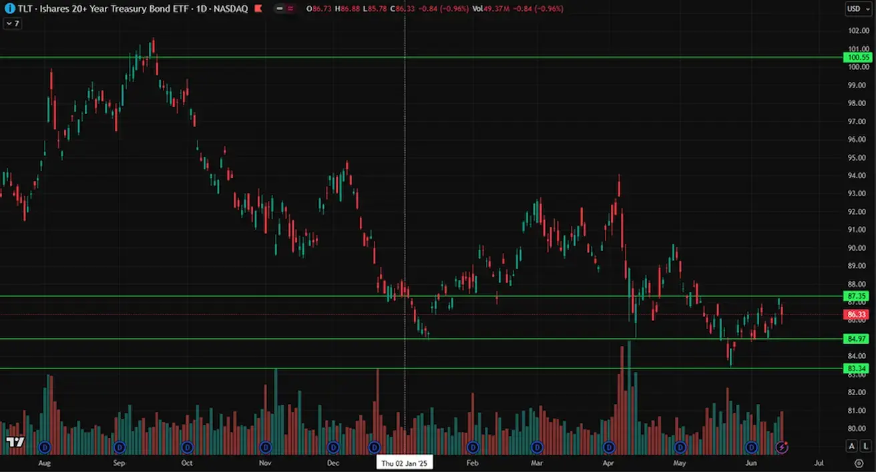Click the purple lightning bolt event marker
Viewport: 876px width, 472px height.
782,447
